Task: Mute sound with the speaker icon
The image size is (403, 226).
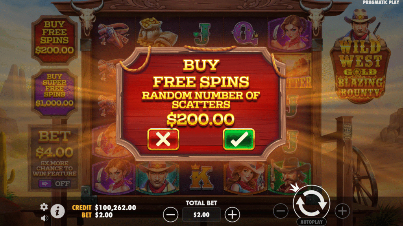Action: tap(44, 218)
